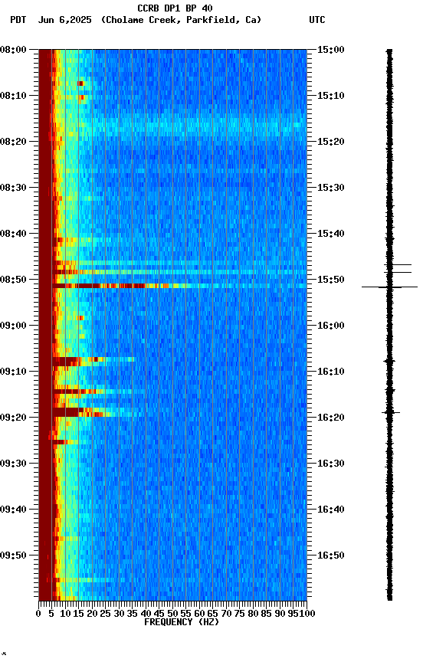This screenshot has height=662, width=423.
Task: Click the "08:50" PDT time label
Action: click(x=13, y=280)
